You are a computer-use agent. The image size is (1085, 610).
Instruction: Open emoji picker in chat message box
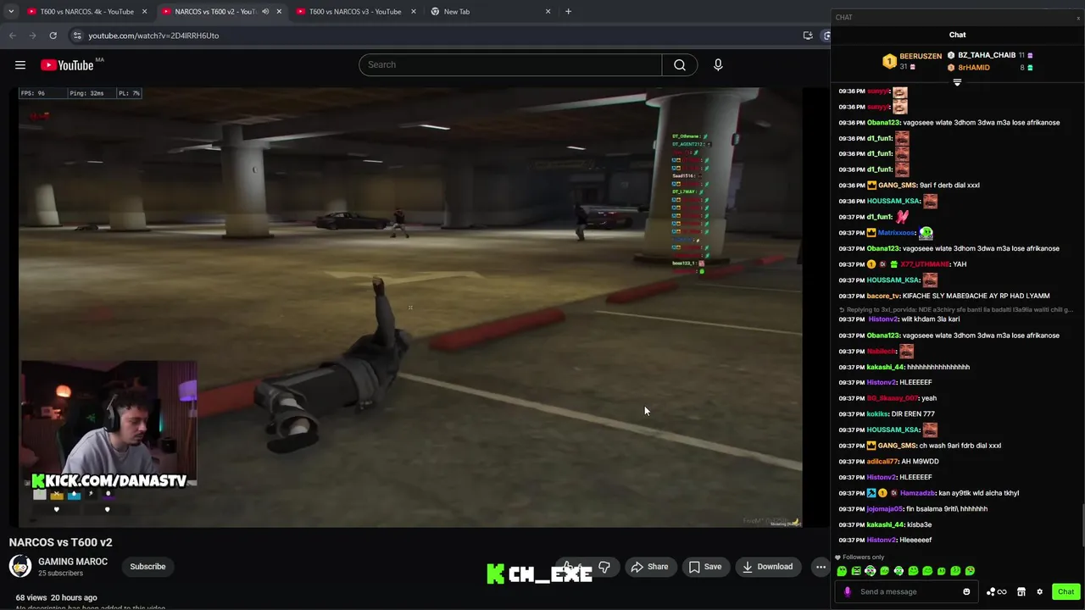pos(966,592)
